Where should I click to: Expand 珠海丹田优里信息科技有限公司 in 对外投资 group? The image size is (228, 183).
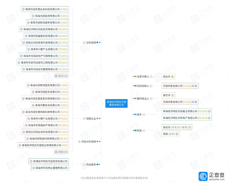pyautogui.click(x=23, y=9)
